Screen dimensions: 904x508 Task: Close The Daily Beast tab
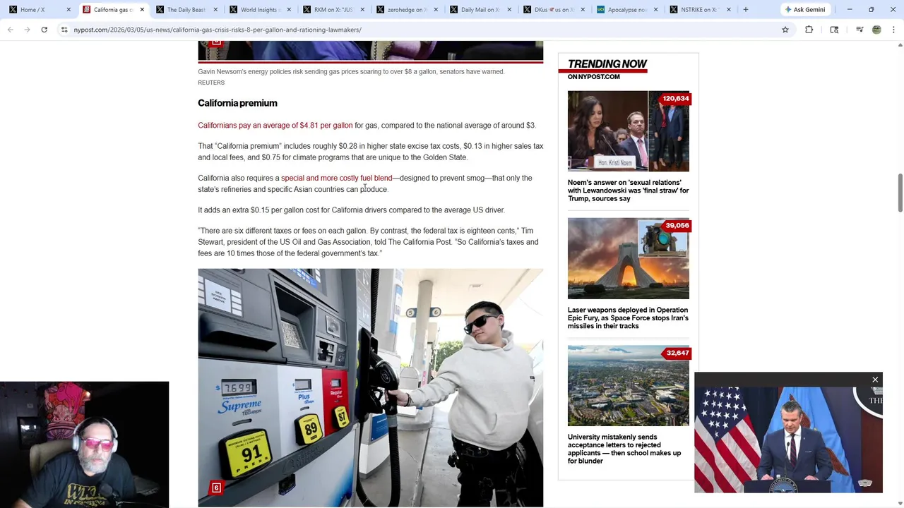click(215, 10)
